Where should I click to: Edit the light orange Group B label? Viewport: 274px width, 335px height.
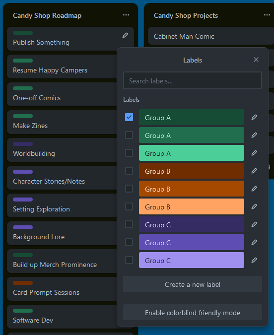[x=254, y=206]
